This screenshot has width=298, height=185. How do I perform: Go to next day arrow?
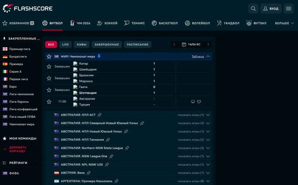pos(208,44)
